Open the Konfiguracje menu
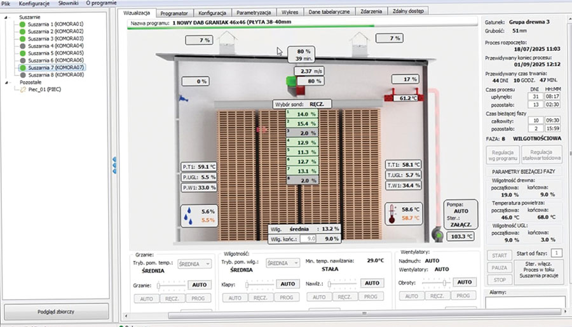The image size is (572, 327). (x=35, y=3)
